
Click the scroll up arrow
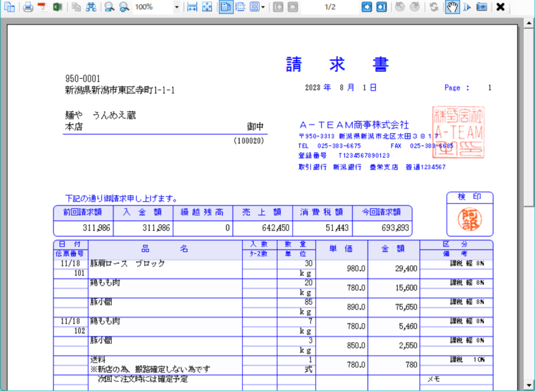pyautogui.click(x=529, y=22)
